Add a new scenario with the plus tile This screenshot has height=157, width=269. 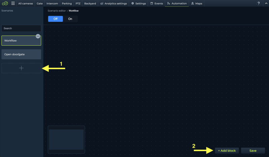(x=21, y=68)
